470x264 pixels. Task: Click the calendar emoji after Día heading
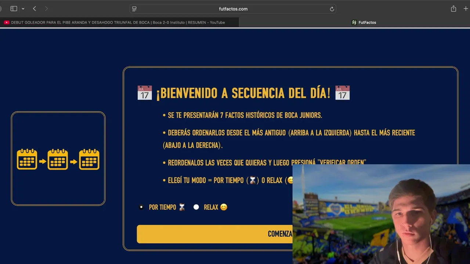tap(342, 93)
